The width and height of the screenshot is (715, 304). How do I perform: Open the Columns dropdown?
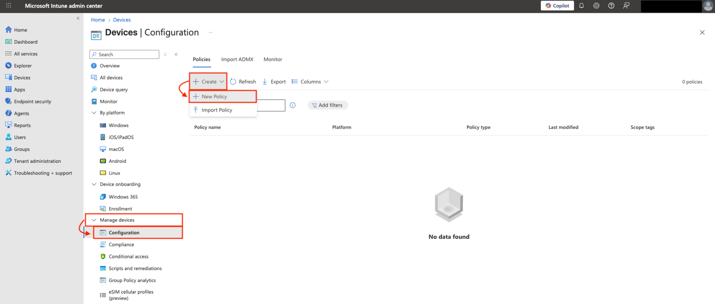[310, 82]
